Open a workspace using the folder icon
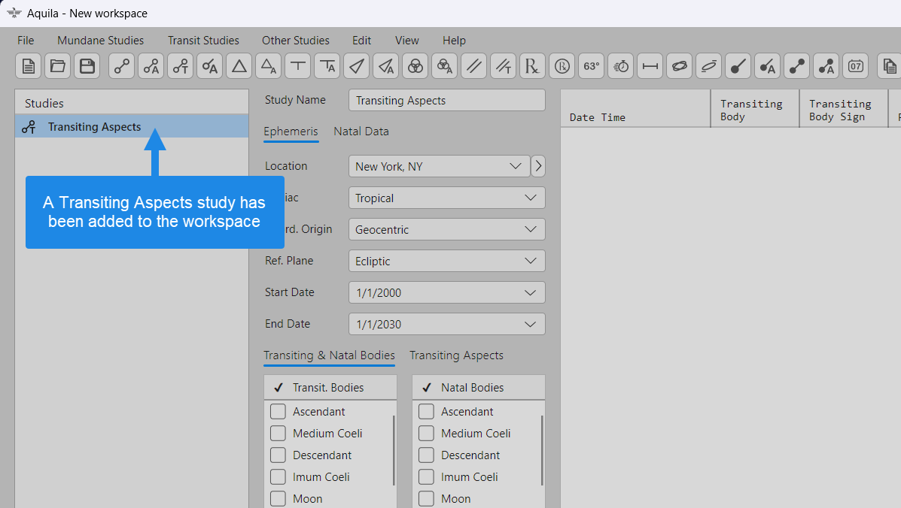The image size is (901, 508). point(57,66)
